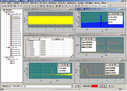Click the horizontal compress toolbar icon
The height and width of the screenshot is (91, 127).
click(x=33, y=6)
